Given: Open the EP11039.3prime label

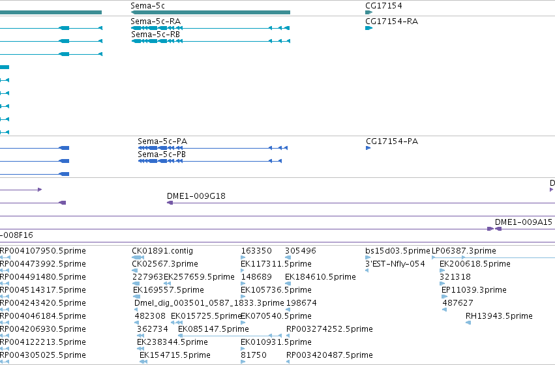Looking at the screenshot, I should tap(474, 290).
